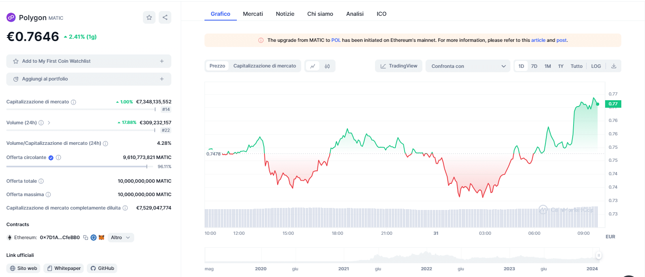Copy the Ethereum contract address
Viewport: 645px width, 277px height.
86,238
